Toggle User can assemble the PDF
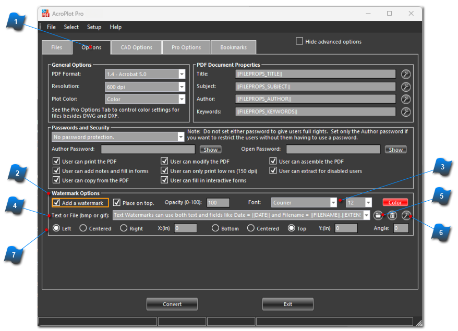The image size is (458, 331). pos(273,161)
